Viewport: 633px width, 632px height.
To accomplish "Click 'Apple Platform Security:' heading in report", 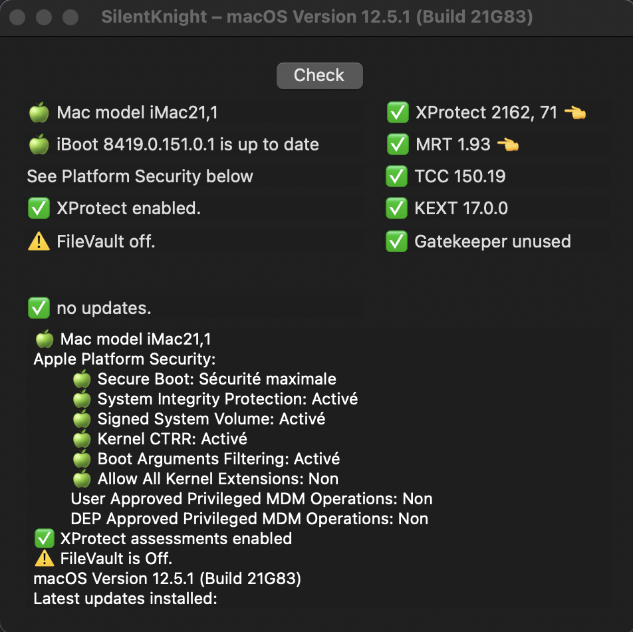I will pos(124,359).
